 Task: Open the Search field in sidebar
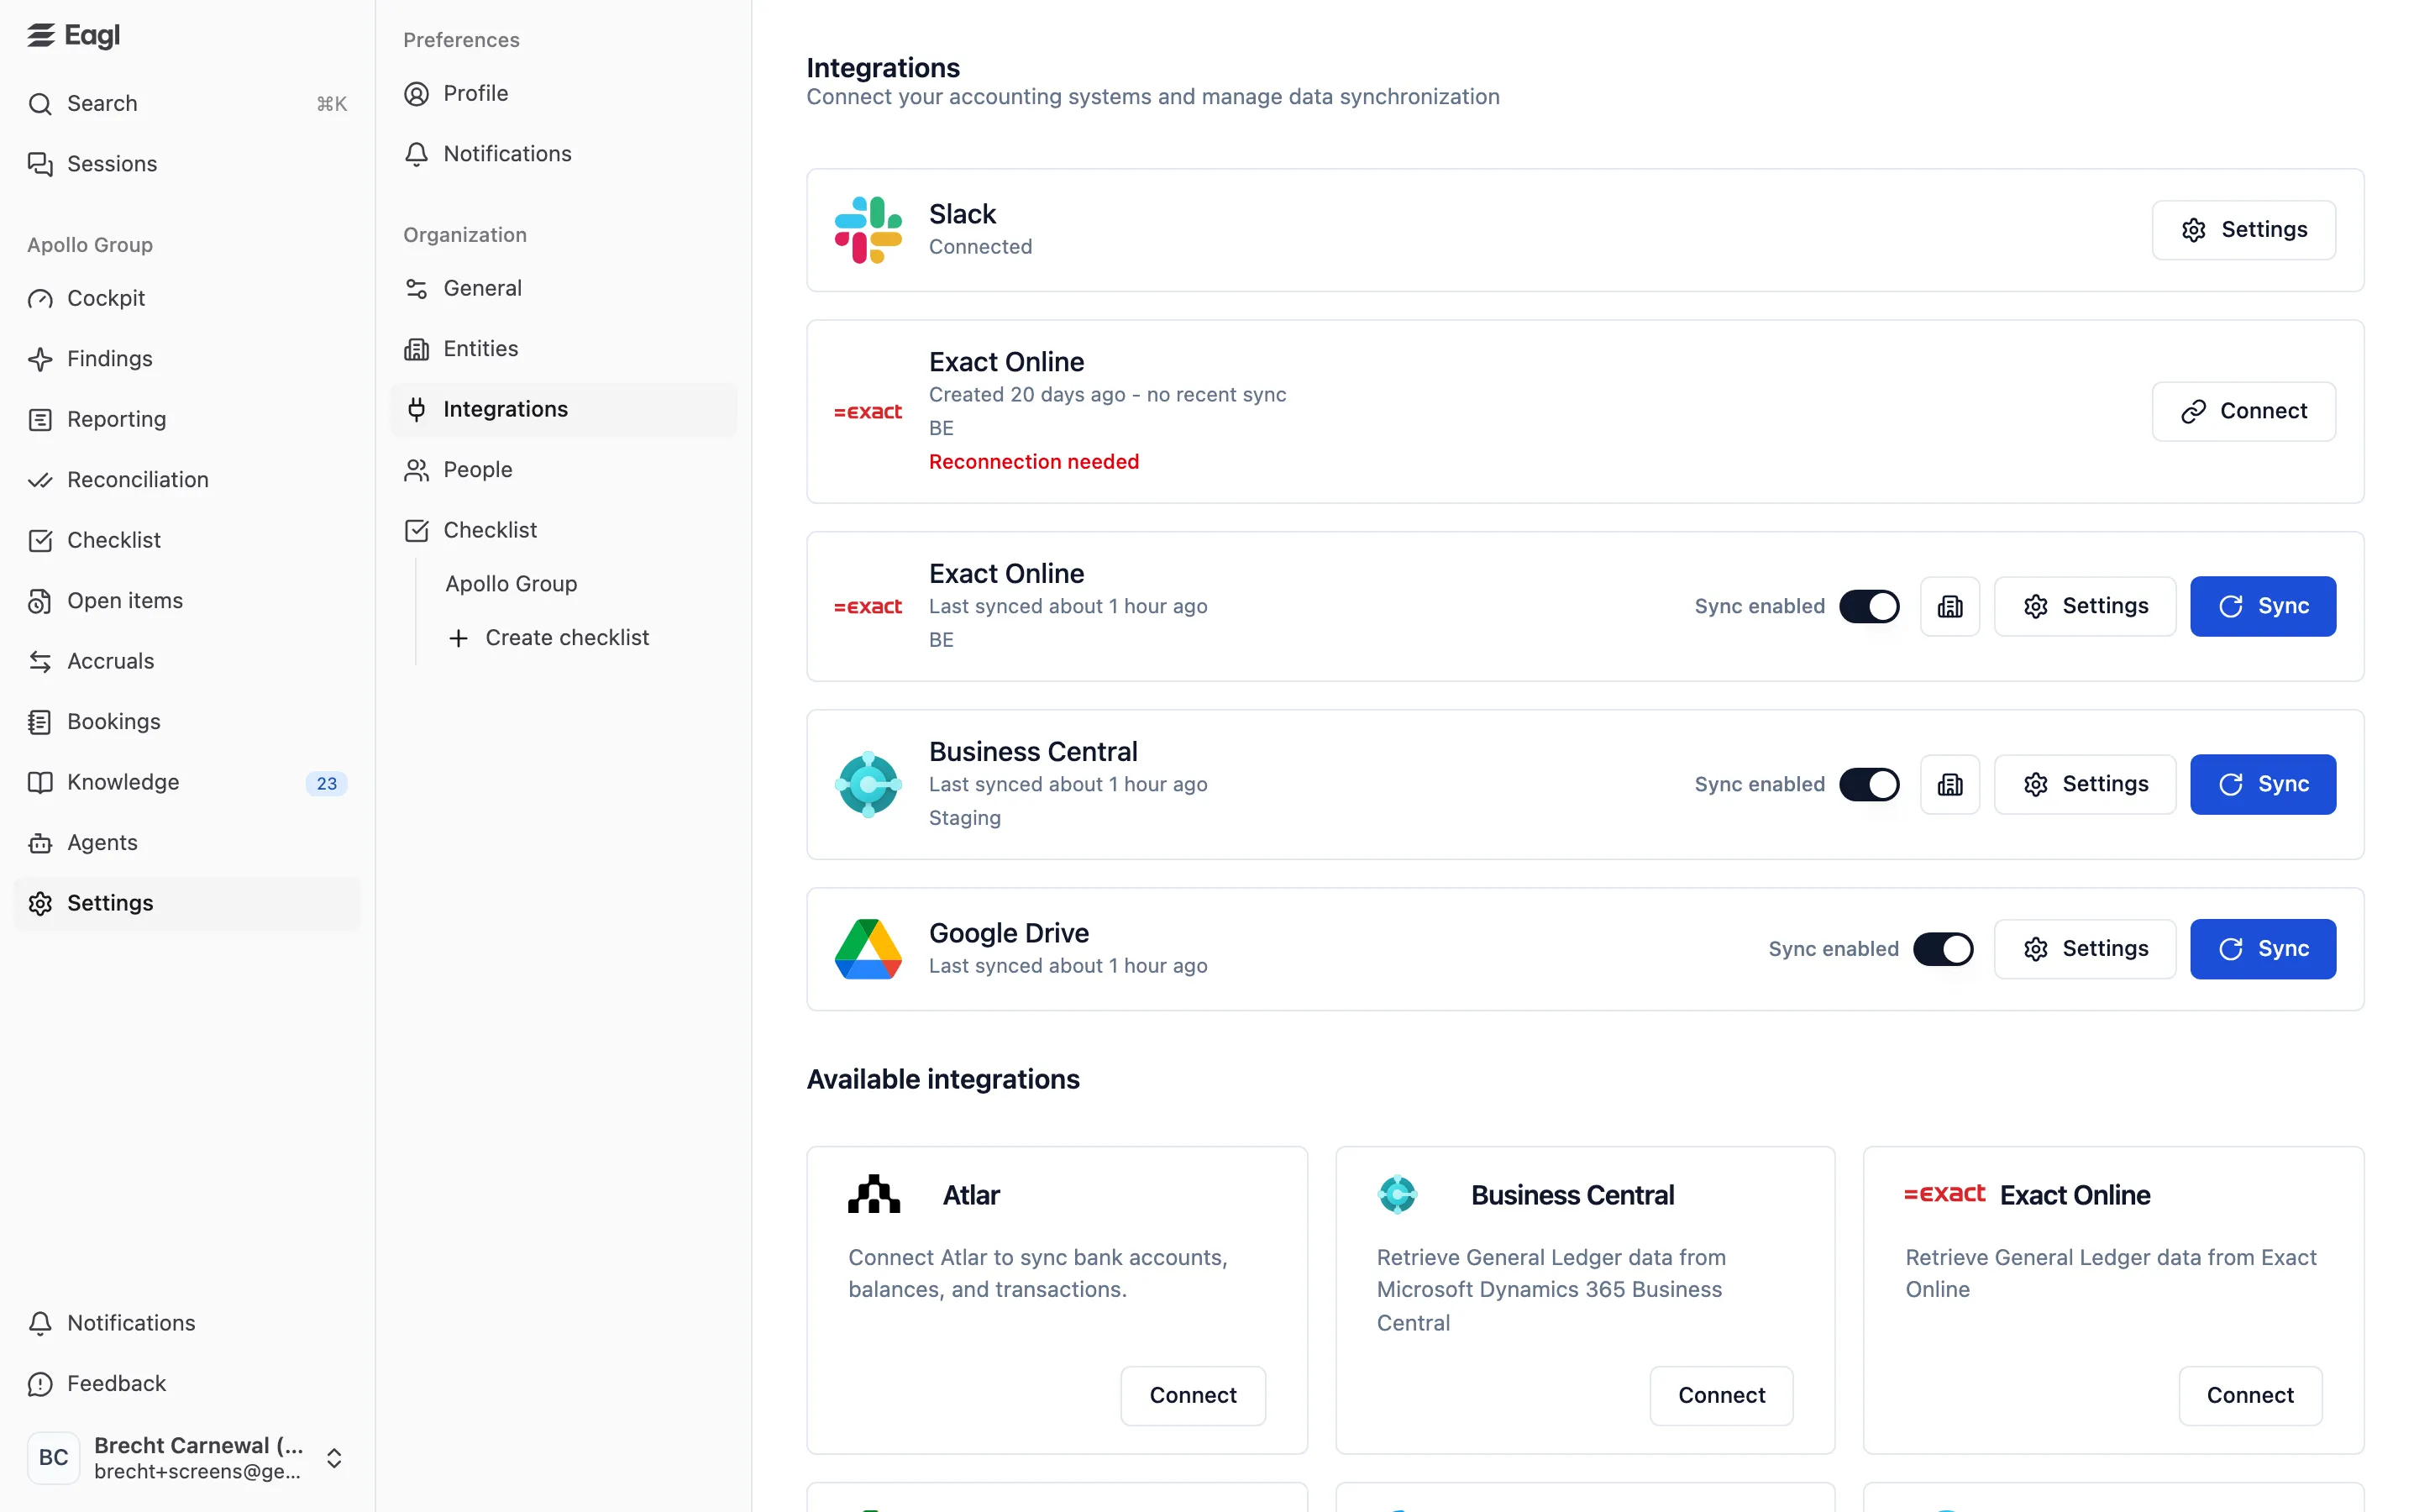(x=187, y=104)
